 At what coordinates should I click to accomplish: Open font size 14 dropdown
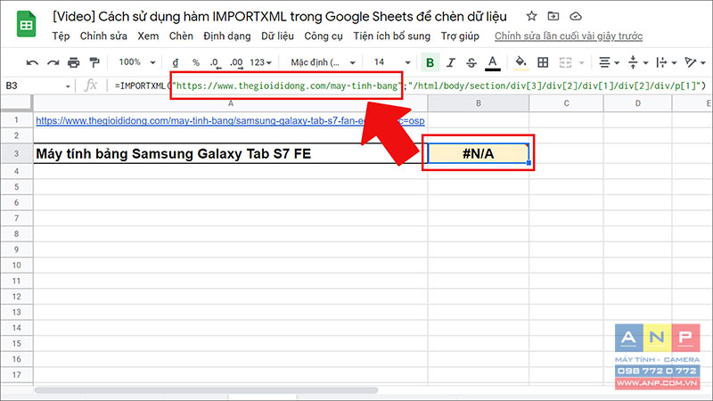392,62
